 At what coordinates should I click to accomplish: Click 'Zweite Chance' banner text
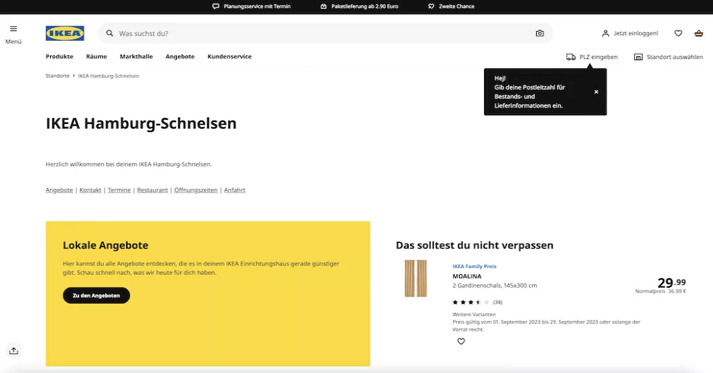457,6
